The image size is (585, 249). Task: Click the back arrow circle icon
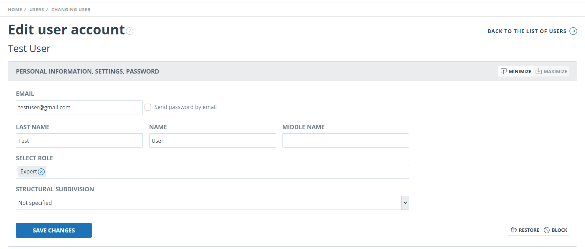[573, 31]
